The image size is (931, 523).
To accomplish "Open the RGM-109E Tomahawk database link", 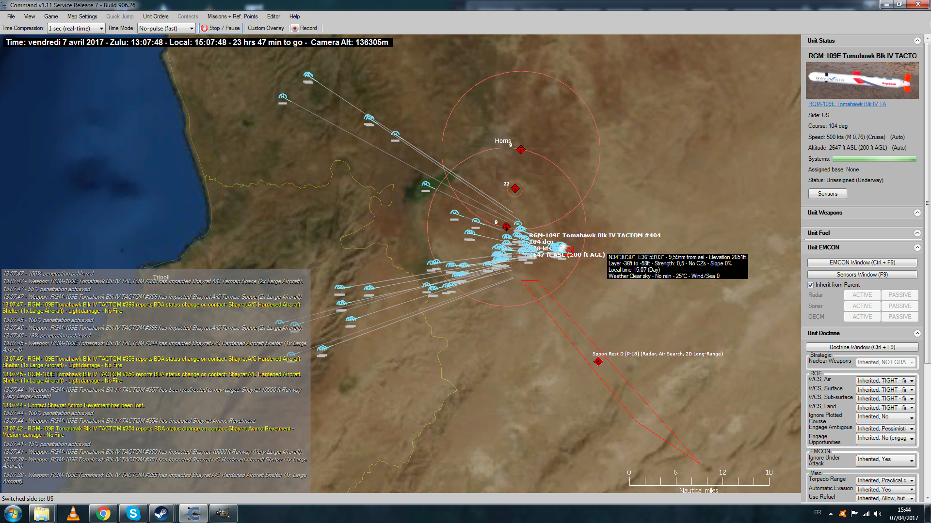I will pos(847,104).
